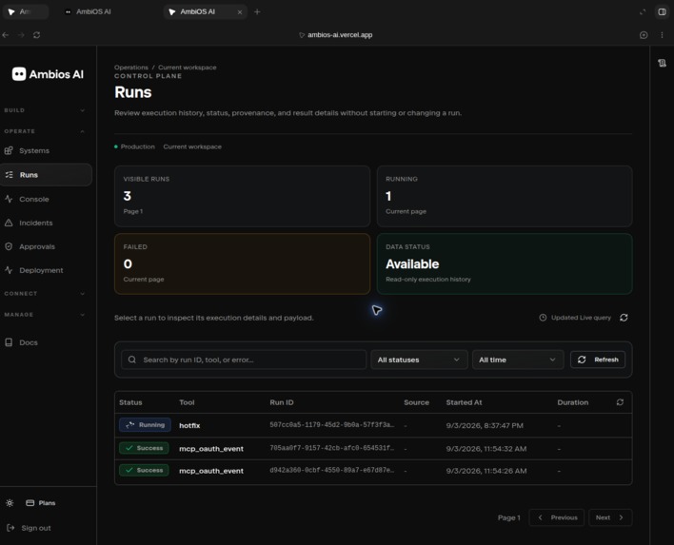Click the table header refresh icon
This screenshot has height=545, width=674.
pyautogui.click(x=620, y=402)
